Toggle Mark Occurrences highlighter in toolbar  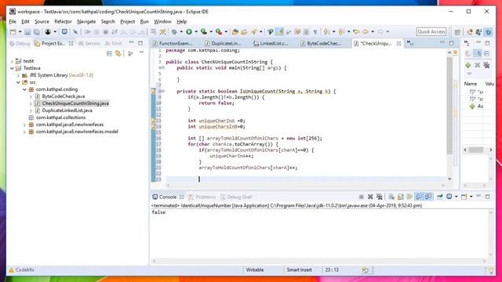pos(280,31)
